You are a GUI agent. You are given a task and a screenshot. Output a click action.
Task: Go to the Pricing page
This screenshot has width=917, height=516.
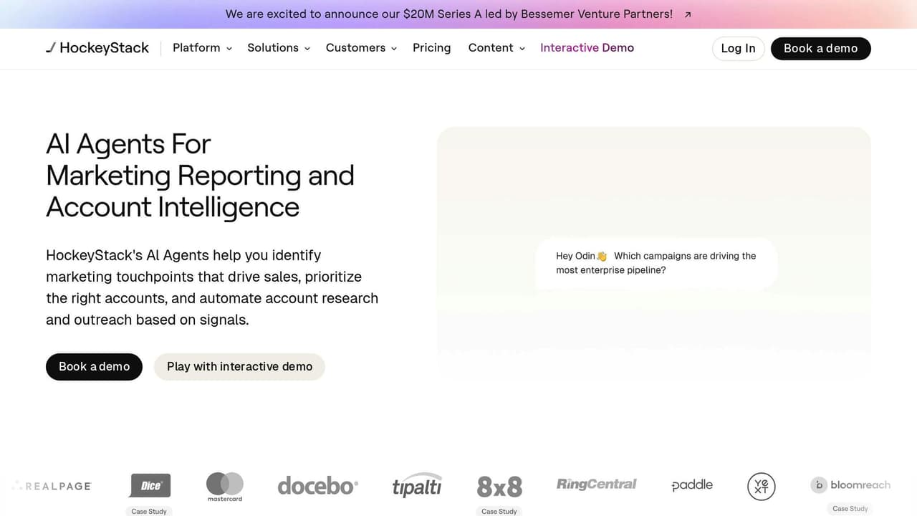point(431,48)
